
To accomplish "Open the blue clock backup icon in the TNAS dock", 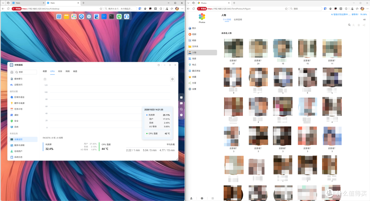I will point(82,16).
